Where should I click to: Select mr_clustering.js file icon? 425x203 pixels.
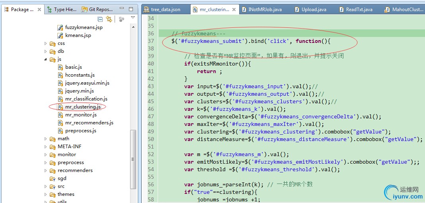click(x=60, y=107)
